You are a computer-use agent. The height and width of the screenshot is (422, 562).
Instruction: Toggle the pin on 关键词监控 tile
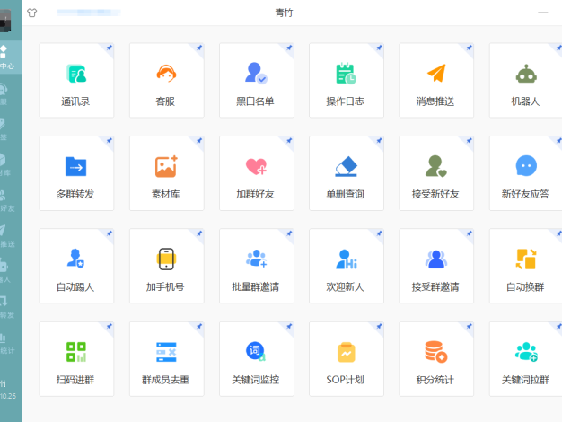pyautogui.click(x=289, y=326)
